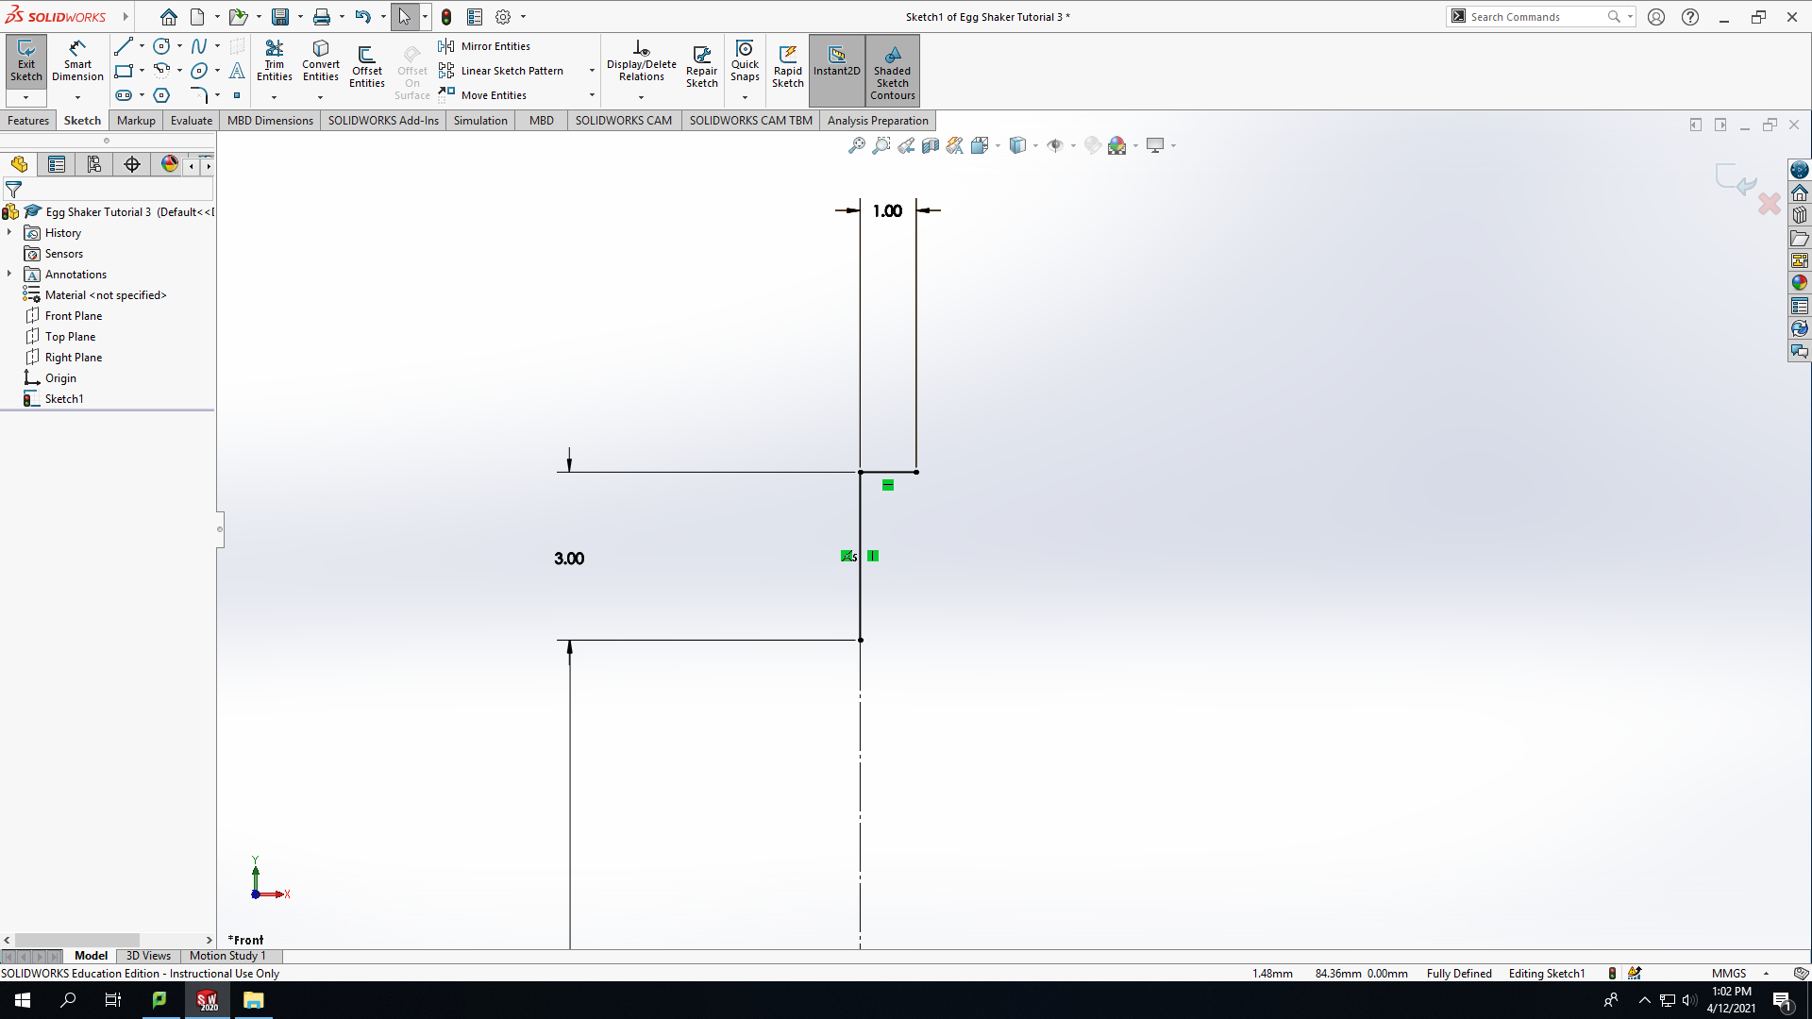Open the Move Entities dropdown arrow
1812x1019 pixels.
pos(592,95)
